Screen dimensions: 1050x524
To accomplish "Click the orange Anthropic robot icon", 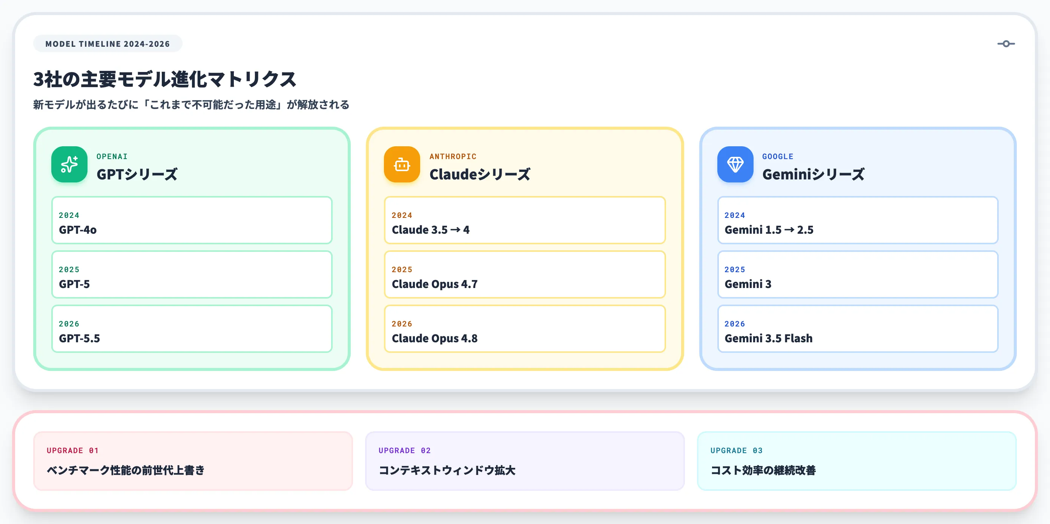I will (x=402, y=164).
